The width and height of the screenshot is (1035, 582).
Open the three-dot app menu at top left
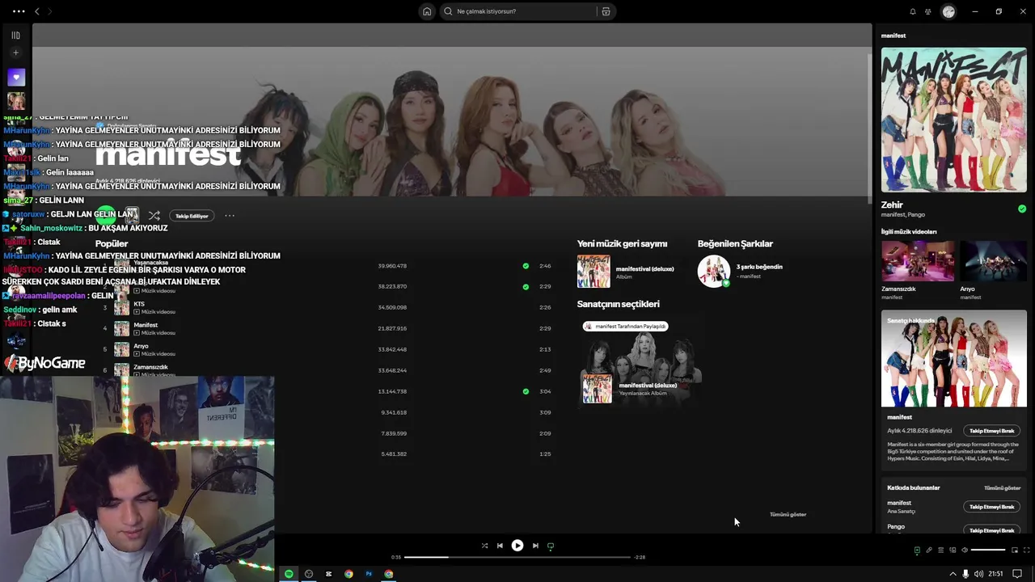point(19,11)
